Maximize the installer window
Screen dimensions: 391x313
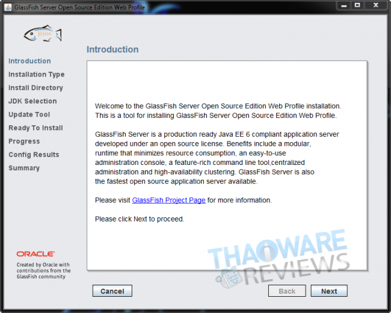tap(357, 5)
